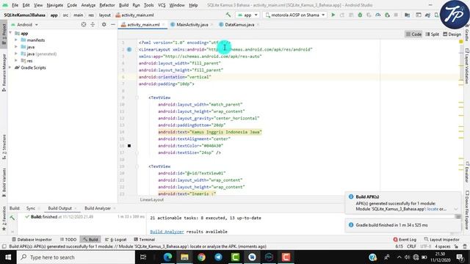Switch editor to Code view

tap(413, 34)
